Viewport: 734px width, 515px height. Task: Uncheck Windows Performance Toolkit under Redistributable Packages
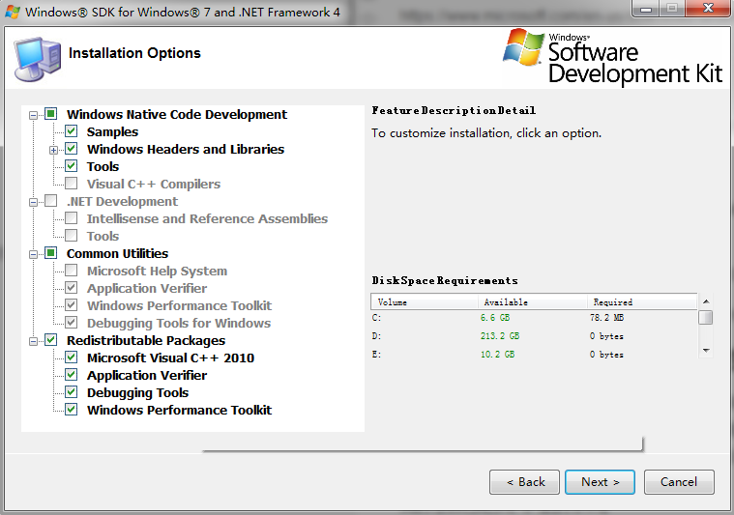(72, 410)
